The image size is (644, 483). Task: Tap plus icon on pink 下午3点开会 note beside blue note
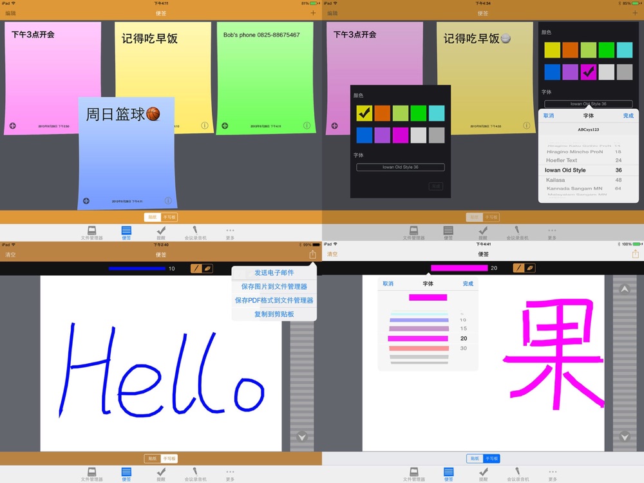tap(12, 126)
